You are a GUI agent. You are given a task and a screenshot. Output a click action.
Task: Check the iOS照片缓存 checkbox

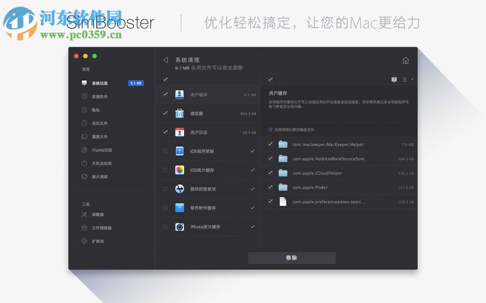coord(165,170)
